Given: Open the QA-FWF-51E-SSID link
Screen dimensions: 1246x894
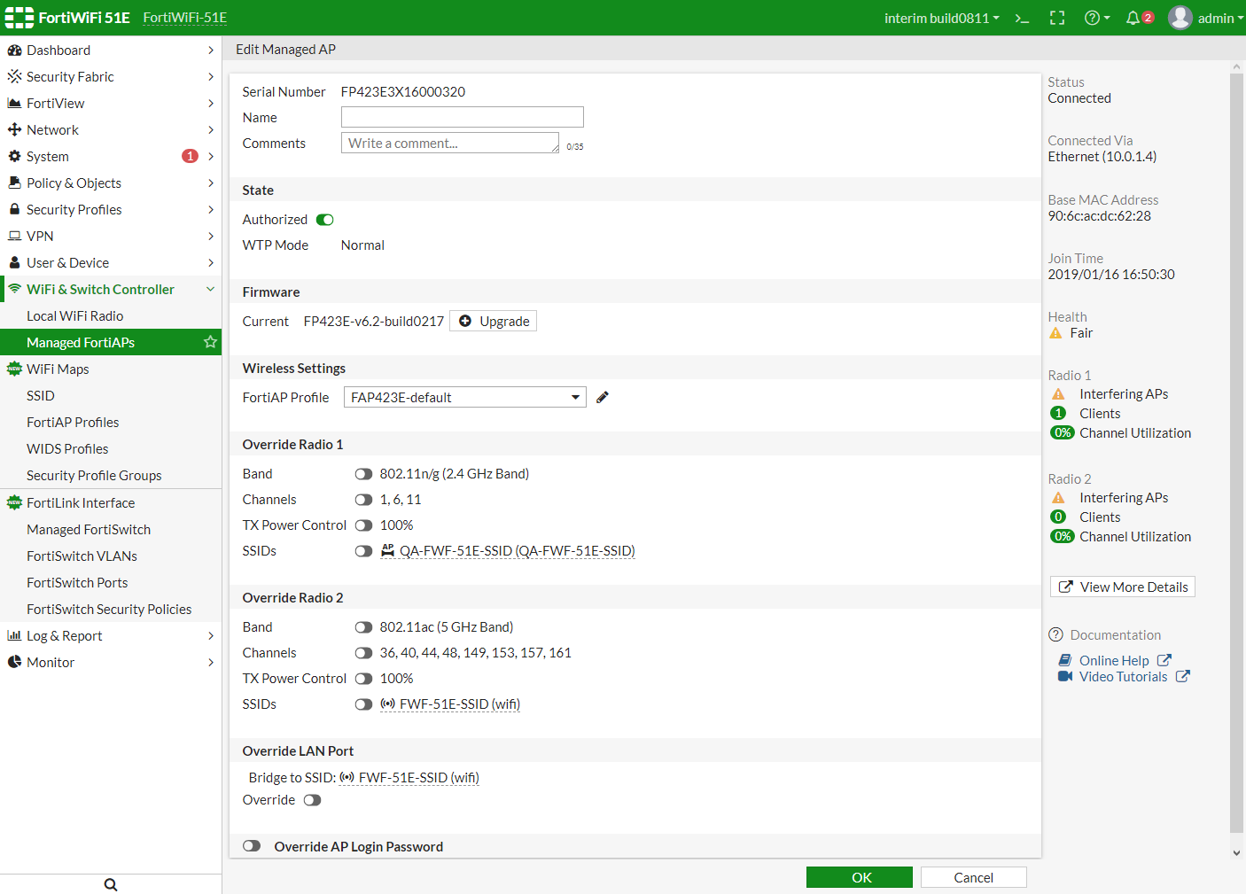Looking at the screenshot, I should (x=517, y=551).
